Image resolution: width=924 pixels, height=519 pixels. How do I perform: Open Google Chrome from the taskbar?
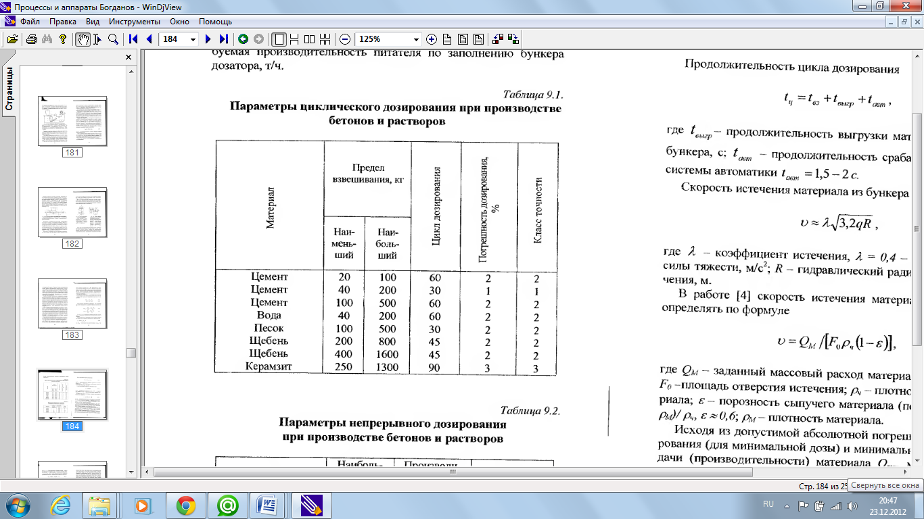pos(185,505)
